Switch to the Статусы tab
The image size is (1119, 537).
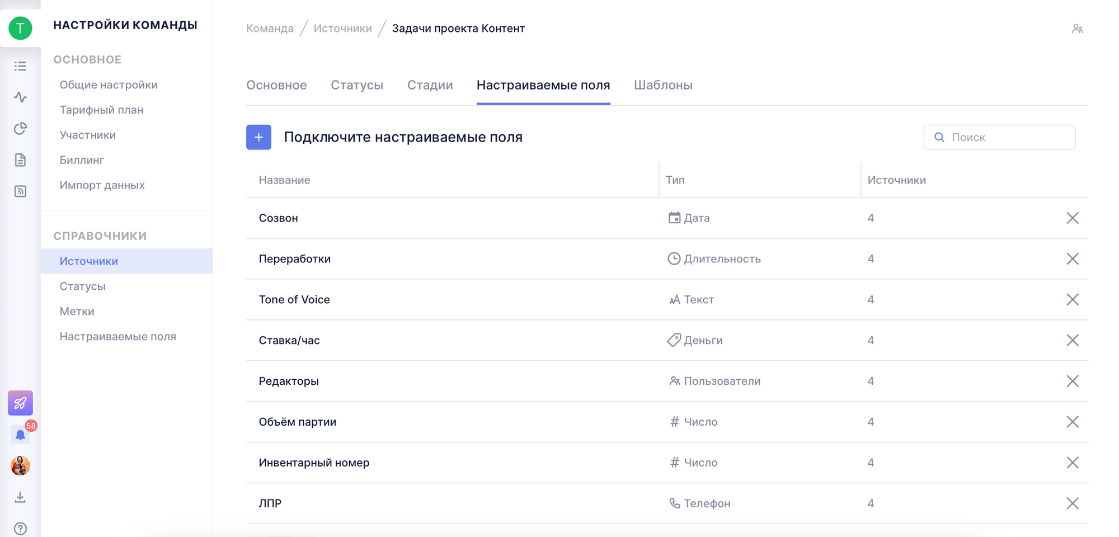[357, 85]
